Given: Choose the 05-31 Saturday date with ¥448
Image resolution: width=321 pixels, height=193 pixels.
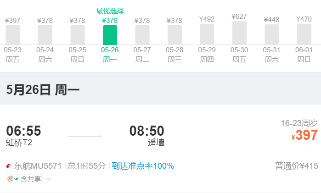Looking at the screenshot, I should tap(272, 40).
